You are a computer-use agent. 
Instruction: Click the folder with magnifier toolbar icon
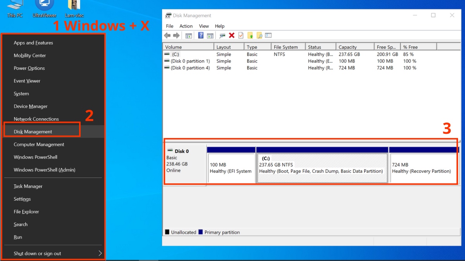point(259,36)
